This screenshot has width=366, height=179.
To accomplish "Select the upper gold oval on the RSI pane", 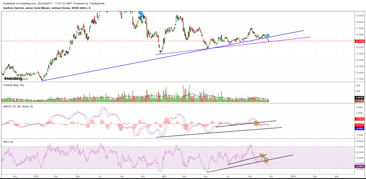I will (262, 155).
